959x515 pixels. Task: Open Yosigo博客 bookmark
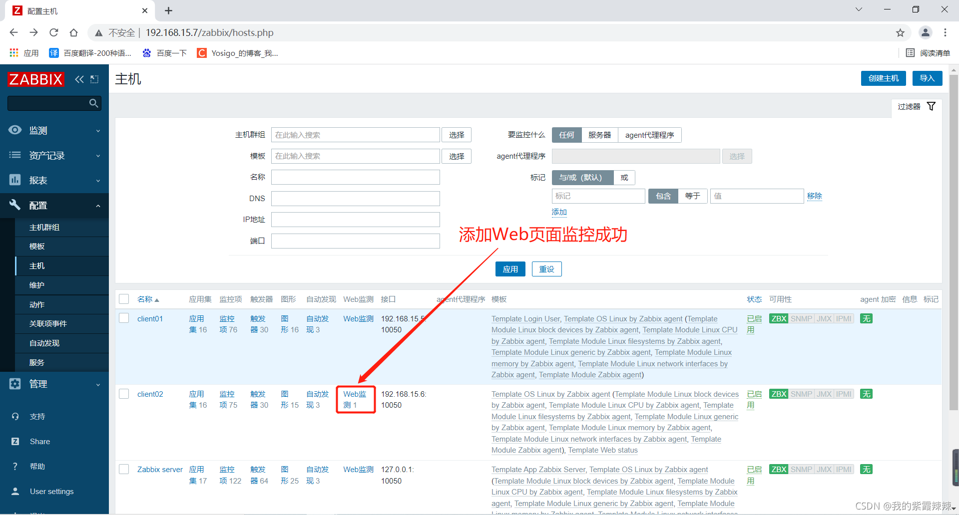(x=238, y=53)
